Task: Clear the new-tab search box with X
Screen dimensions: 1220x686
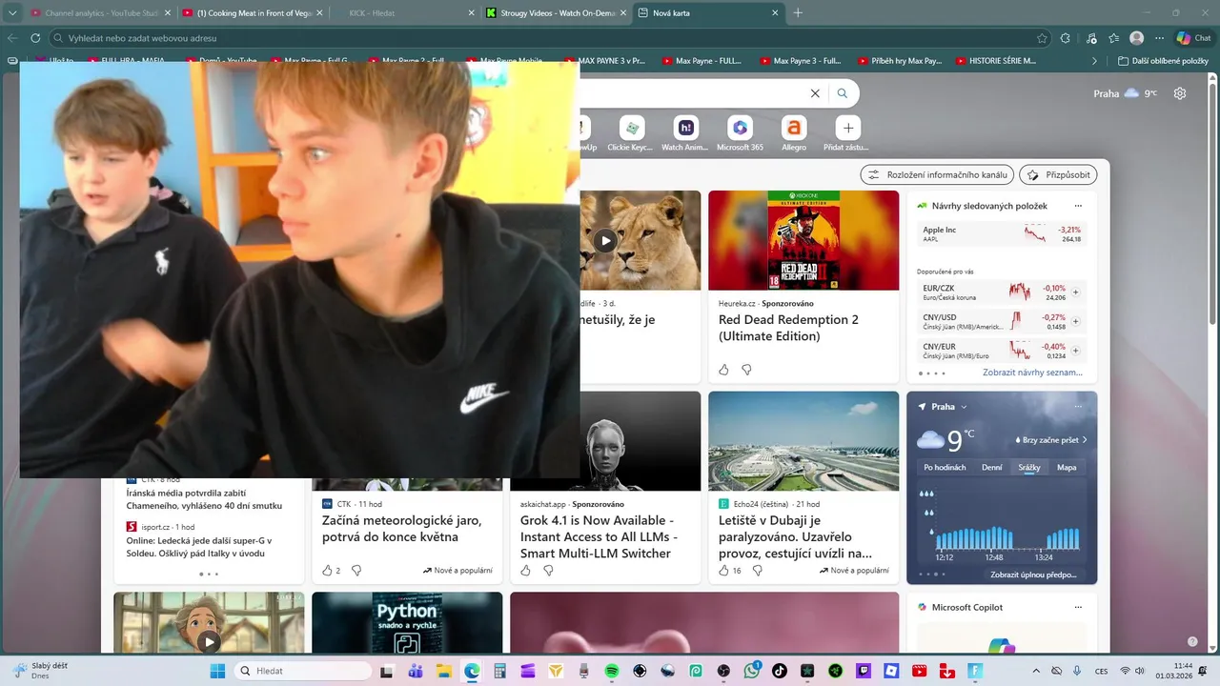Action: 815,93
